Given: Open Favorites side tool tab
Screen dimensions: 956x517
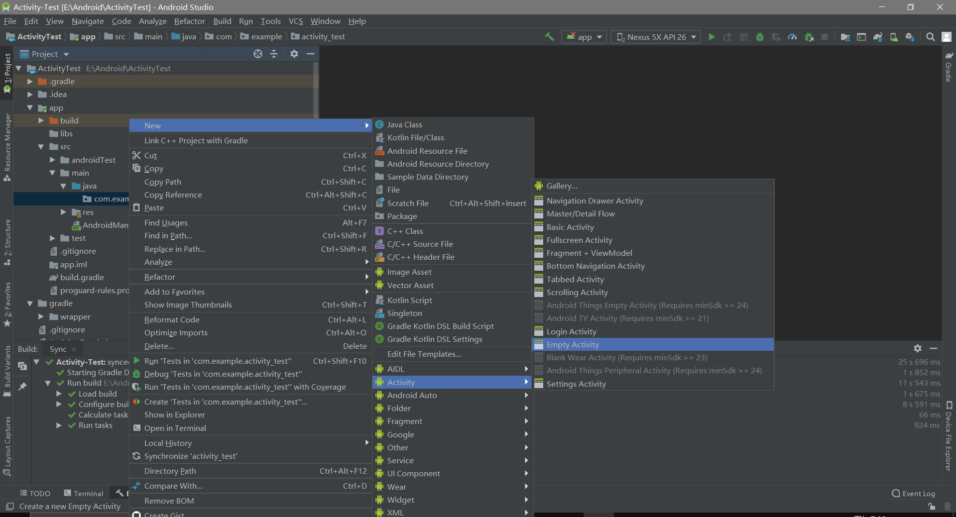Looking at the screenshot, I should [7, 304].
